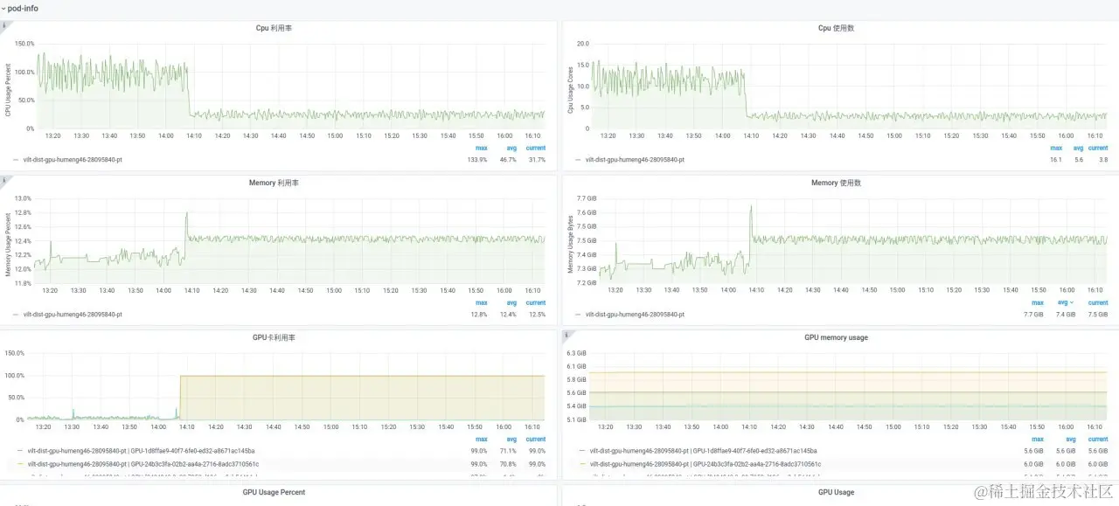Image resolution: width=1119 pixels, height=506 pixels.
Task: Click the 7.7 GiB max value in Memory 使用数 legend
Action: pyautogui.click(x=1034, y=315)
